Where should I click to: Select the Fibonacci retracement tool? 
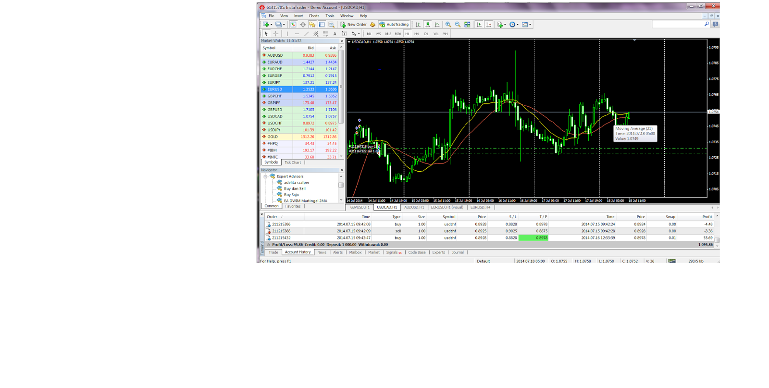point(325,34)
